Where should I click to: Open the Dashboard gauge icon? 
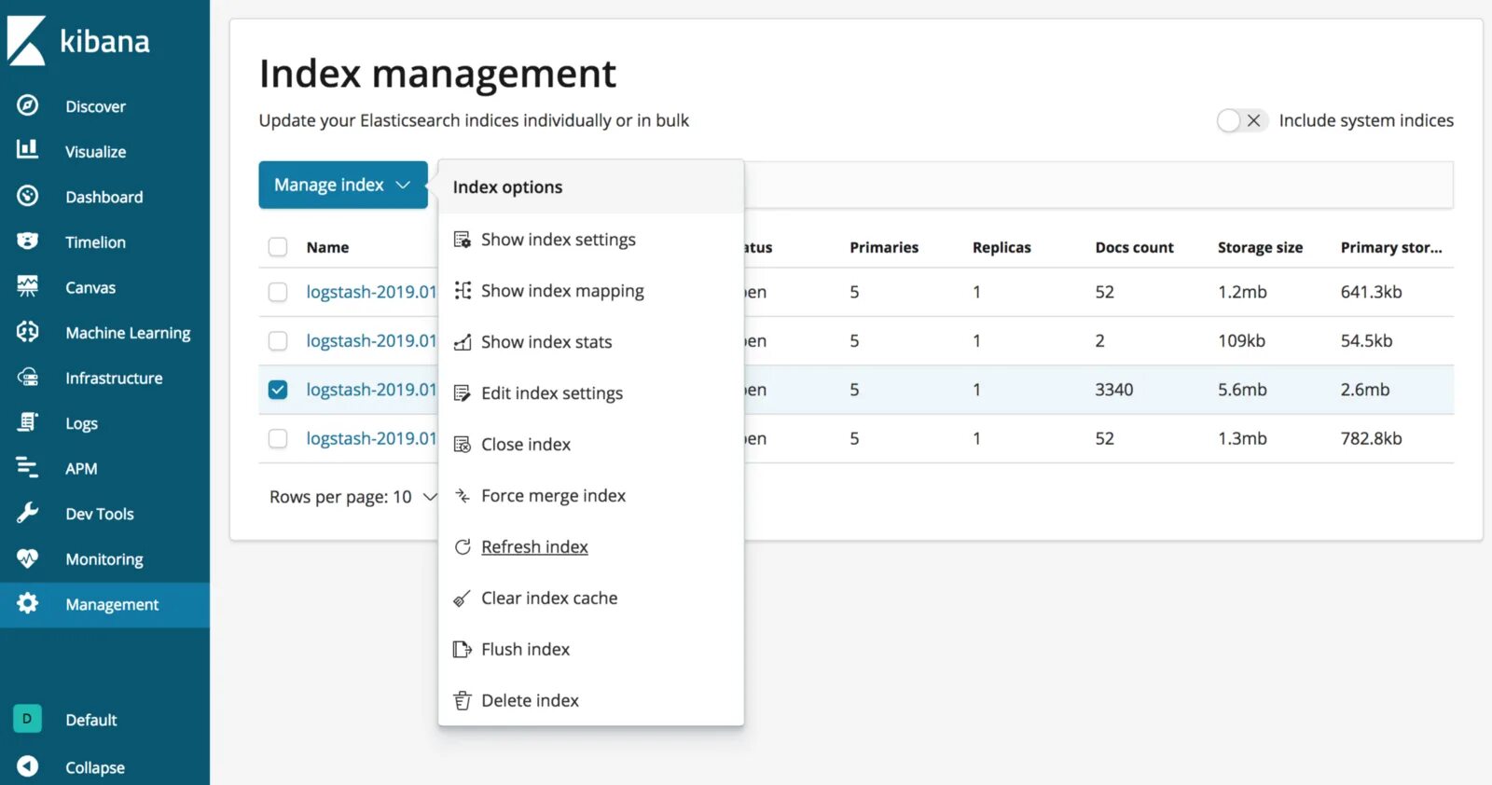(x=28, y=196)
